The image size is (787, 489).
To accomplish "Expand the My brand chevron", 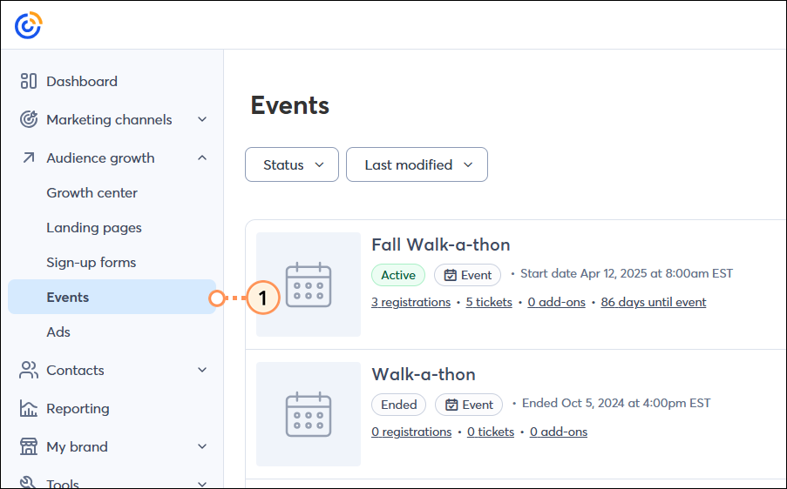I will [202, 446].
